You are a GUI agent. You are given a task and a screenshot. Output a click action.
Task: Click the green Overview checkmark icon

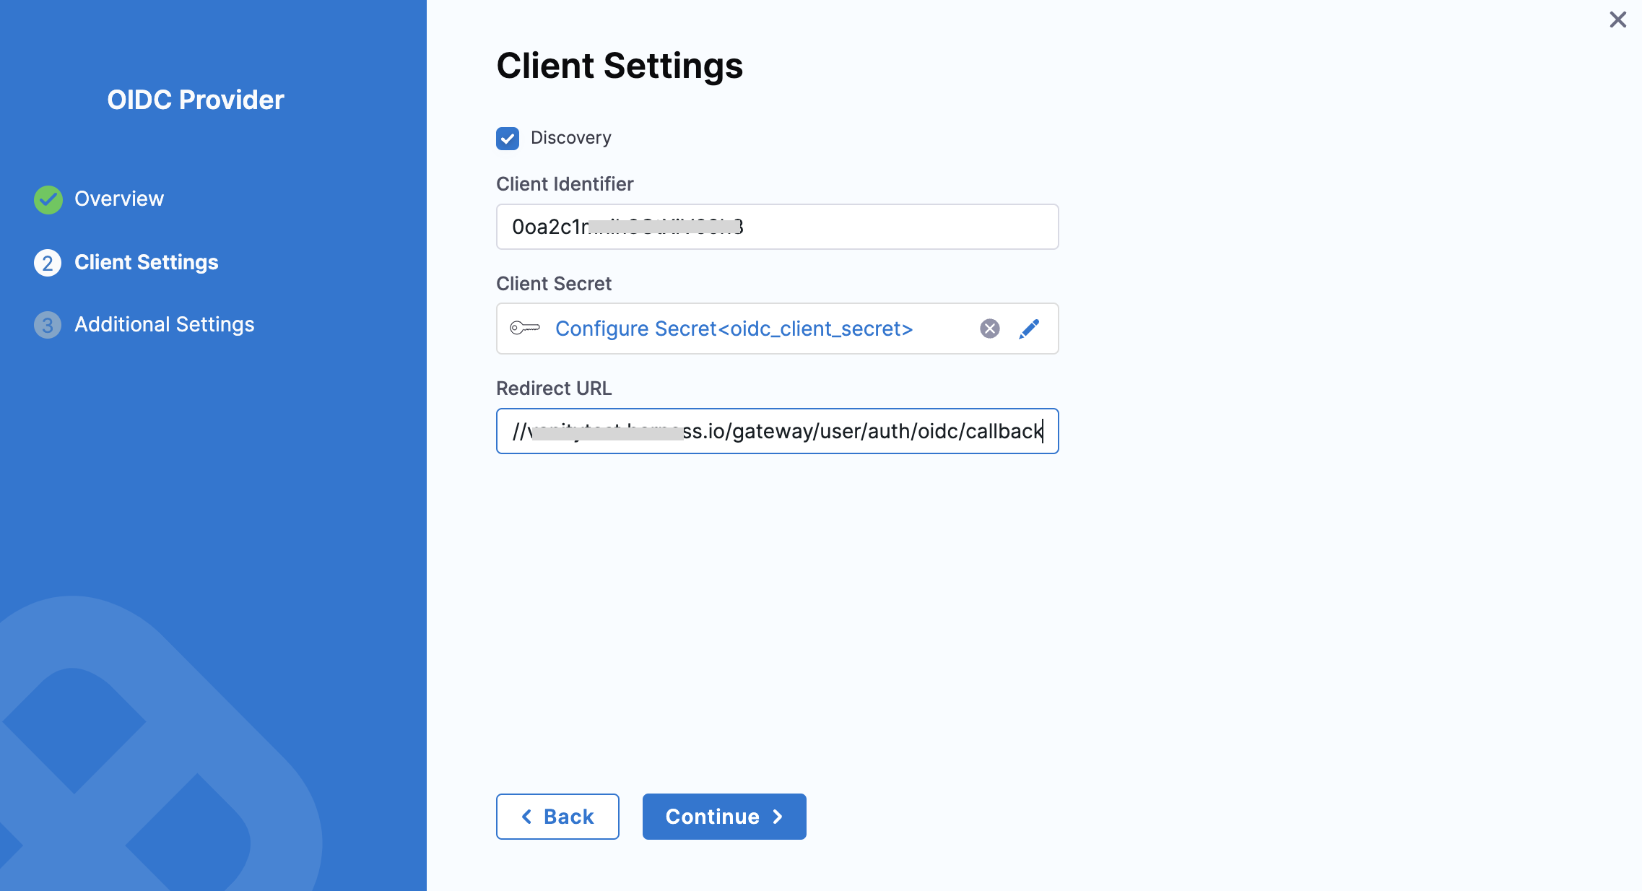click(x=48, y=200)
